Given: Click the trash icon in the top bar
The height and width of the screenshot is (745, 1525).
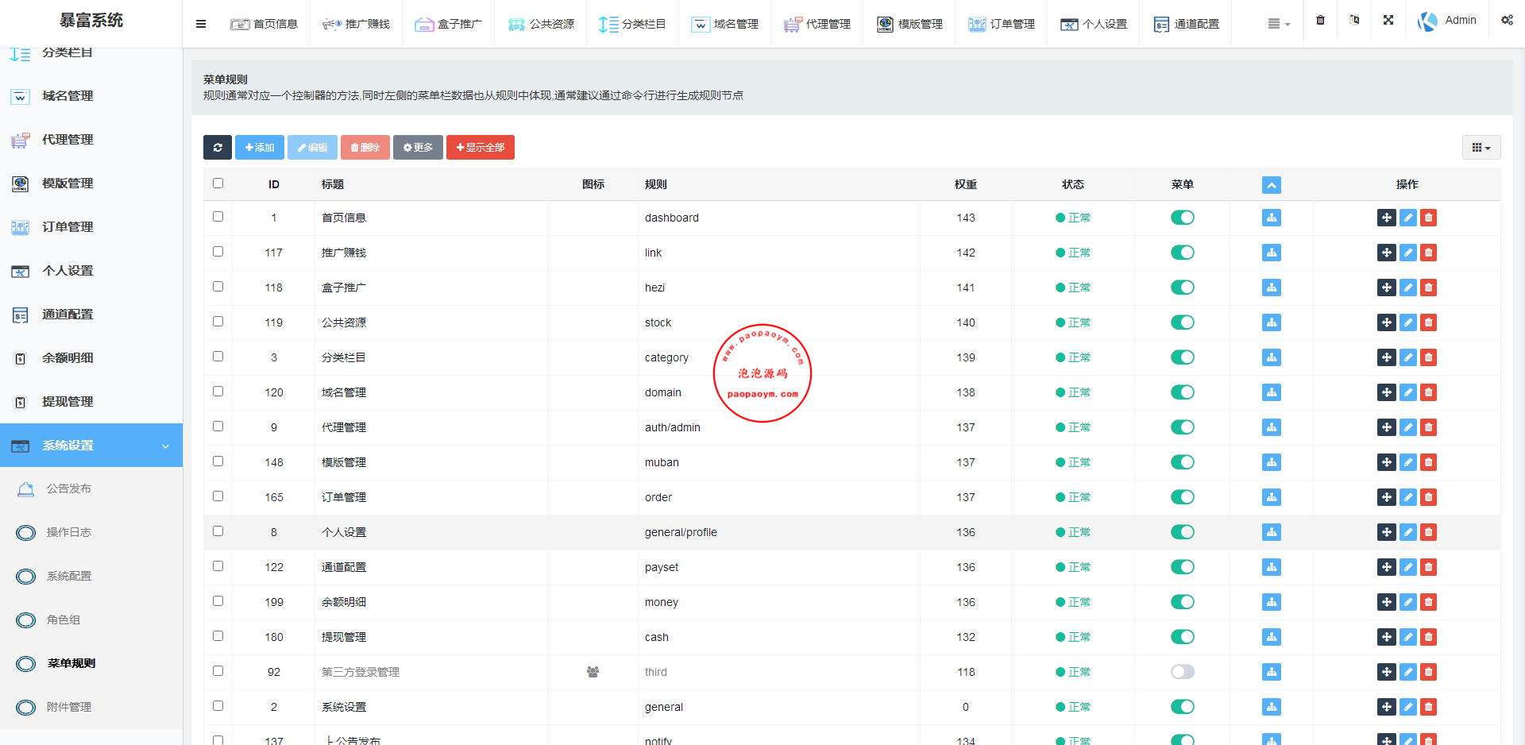Looking at the screenshot, I should [1320, 20].
